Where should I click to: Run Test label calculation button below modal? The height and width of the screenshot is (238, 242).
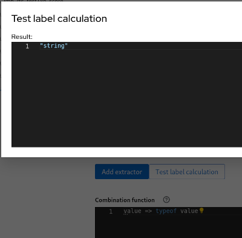click(187, 172)
